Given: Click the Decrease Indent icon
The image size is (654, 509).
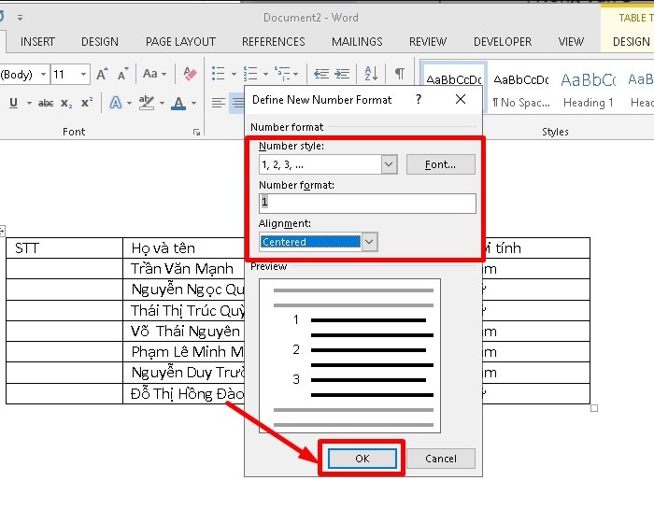Looking at the screenshot, I should [321, 74].
